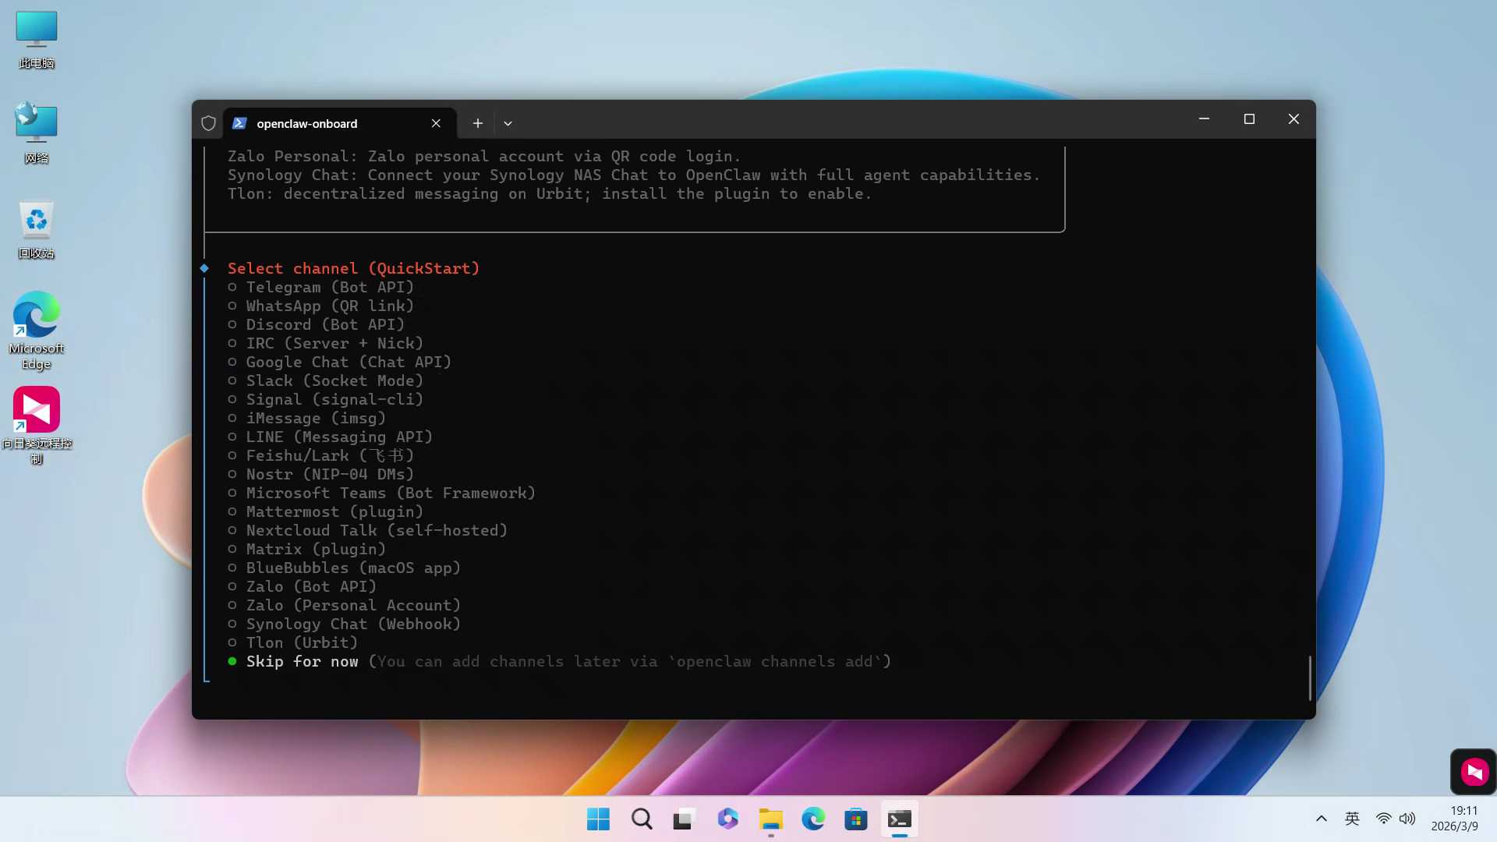The height and width of the screenshot is (842, 1497).
Task: Open Microsoft Store from taskbar
Action: tap(855, 819)
